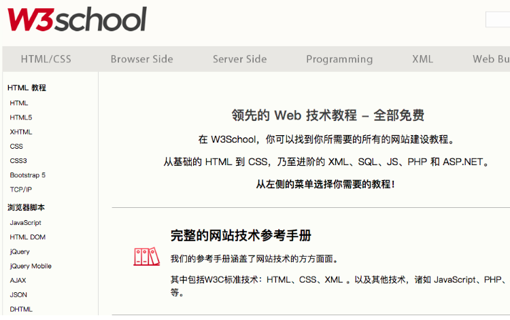
Task: Open the CSS3 sidebar link
Action: click(x=18, y=160)
